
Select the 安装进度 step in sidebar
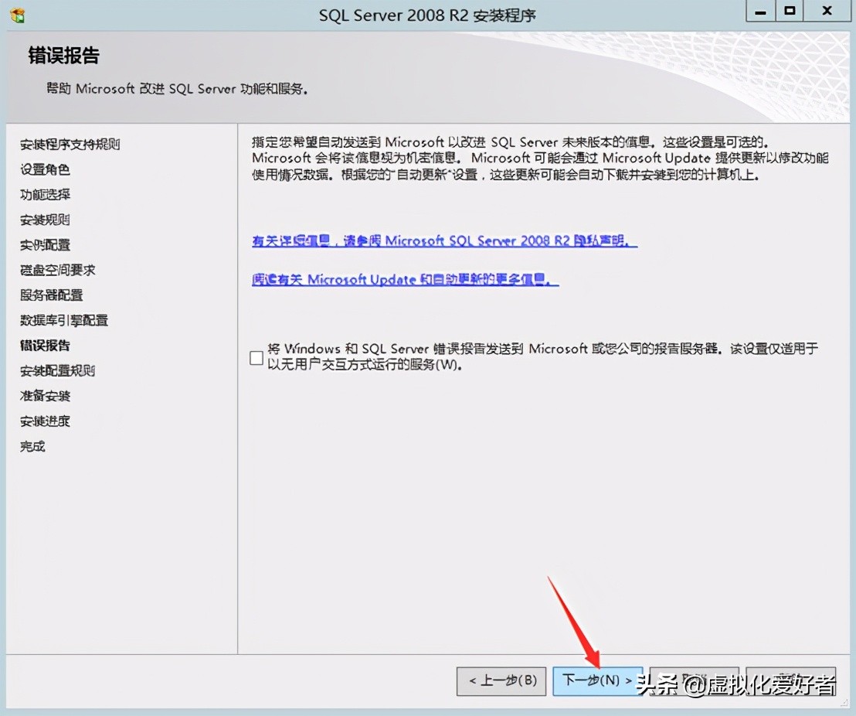45,421
